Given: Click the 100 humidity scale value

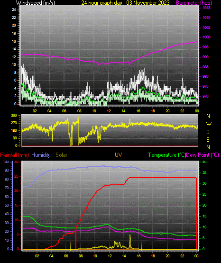Looking at the screenshot, I should coord(6,162).
